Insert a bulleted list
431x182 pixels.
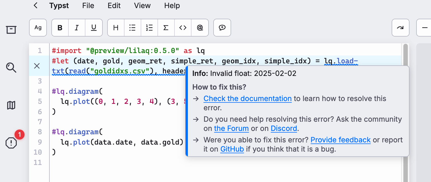[133, 28]
